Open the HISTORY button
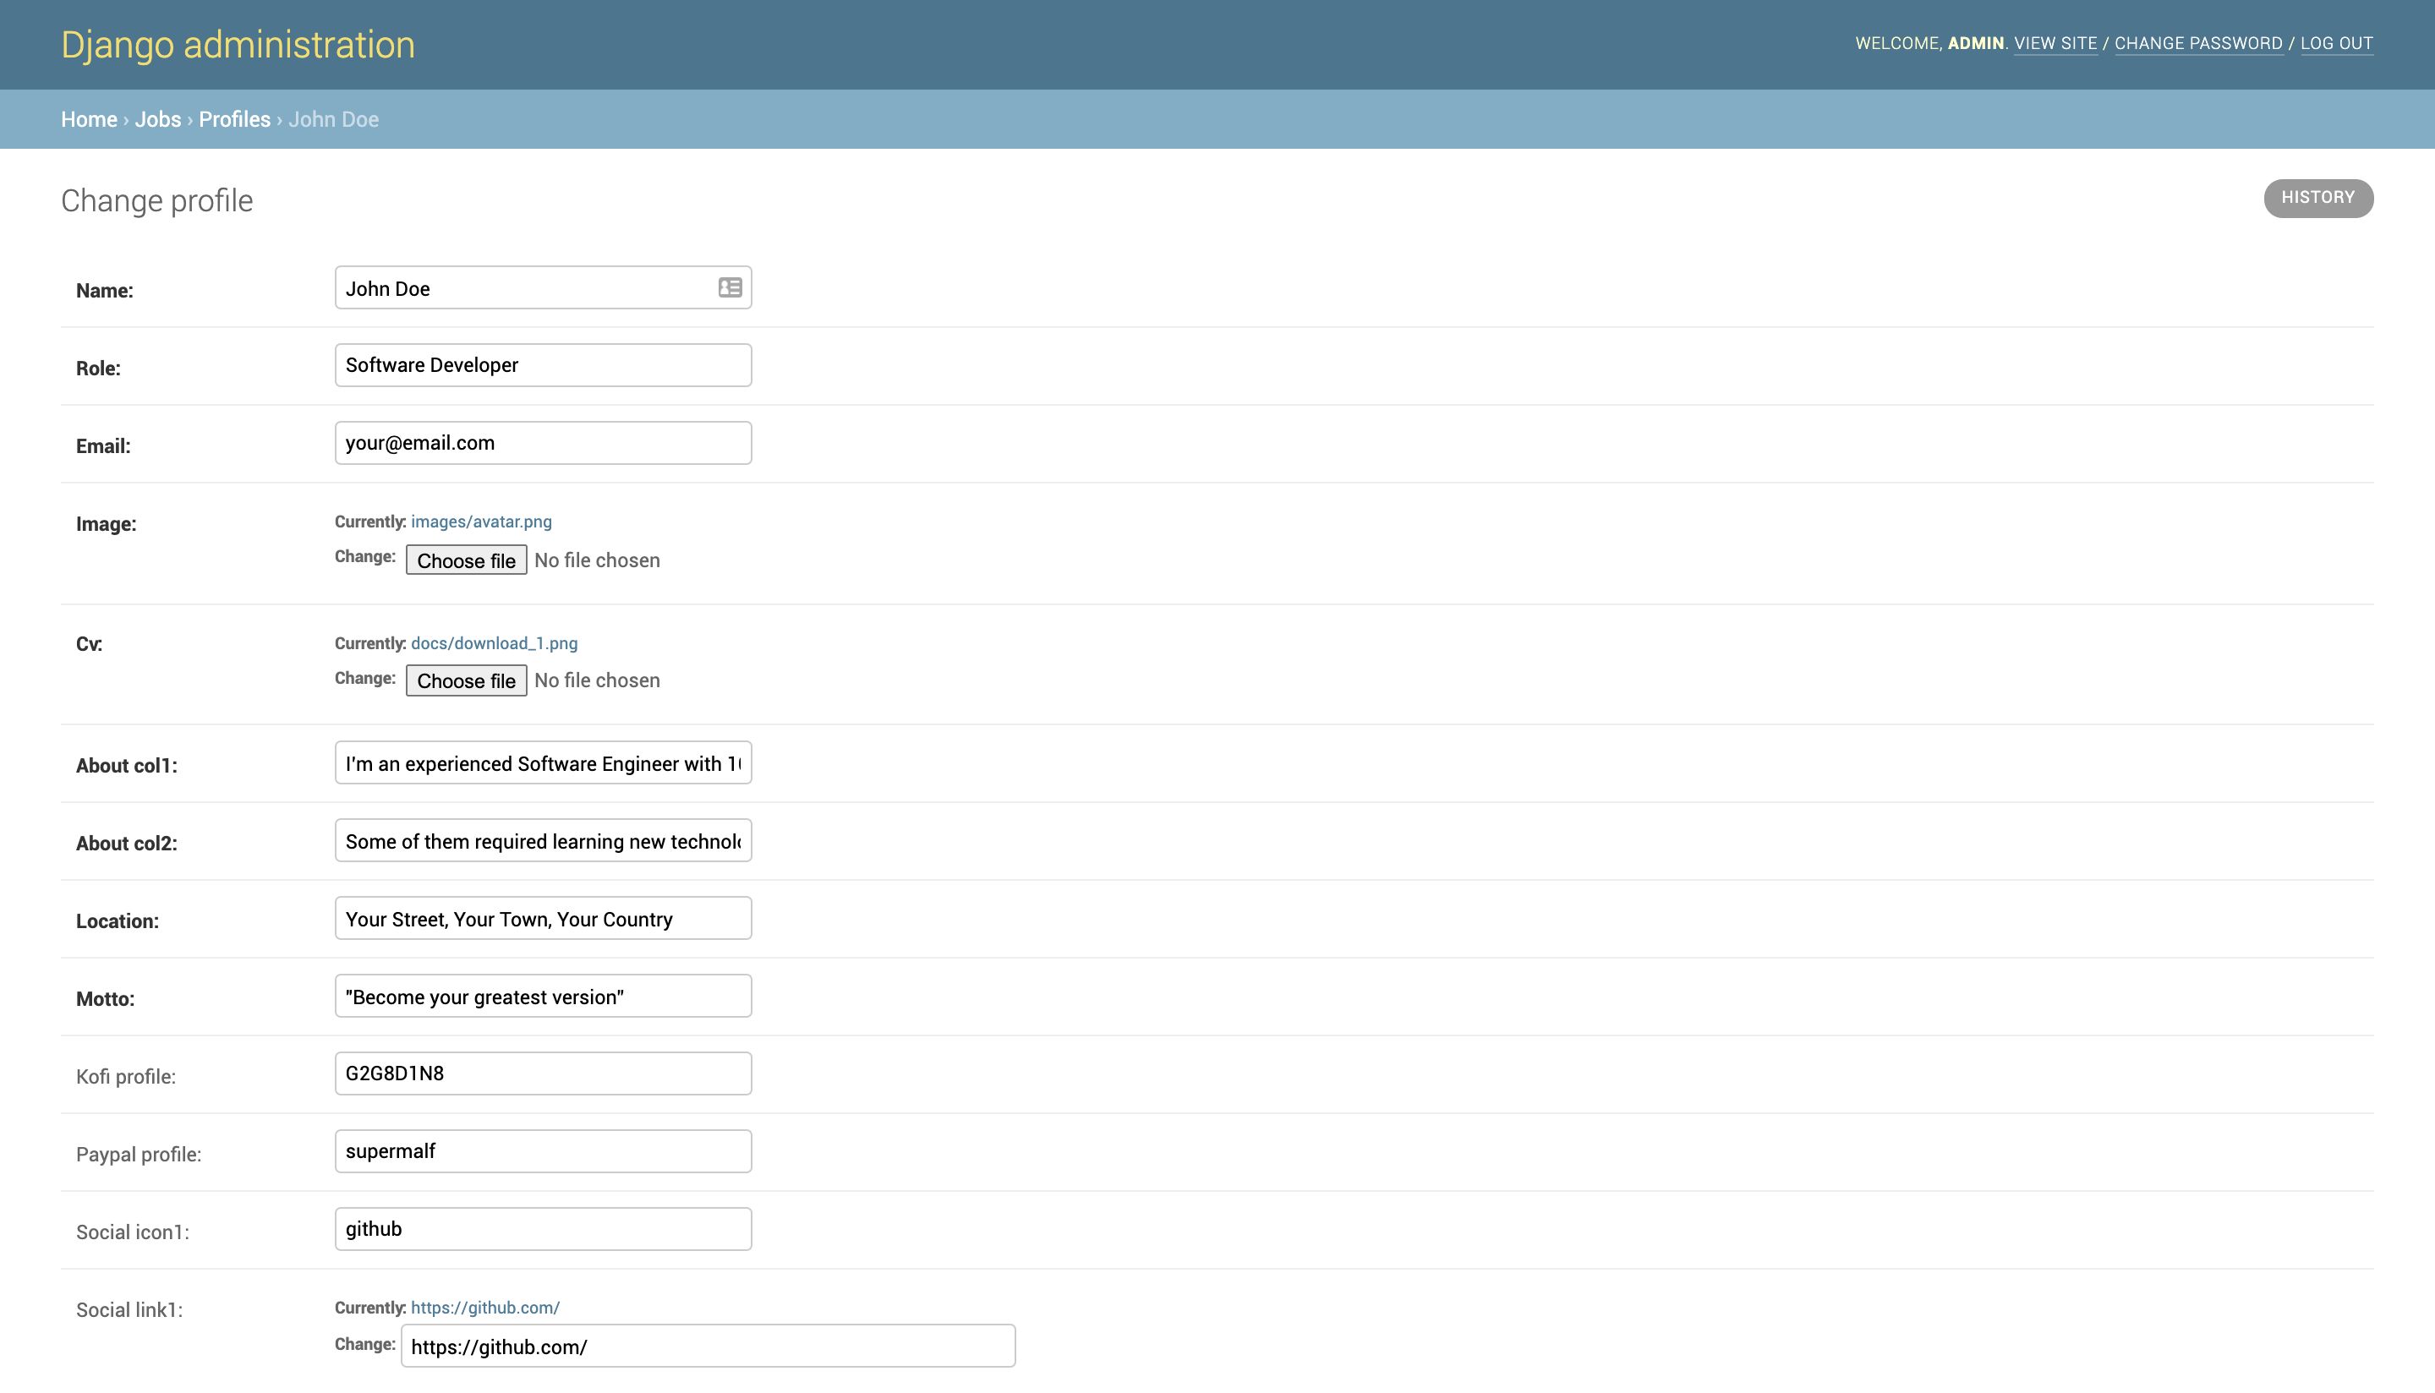Screen dimensions: 2435x1393 pos(2317,198)
